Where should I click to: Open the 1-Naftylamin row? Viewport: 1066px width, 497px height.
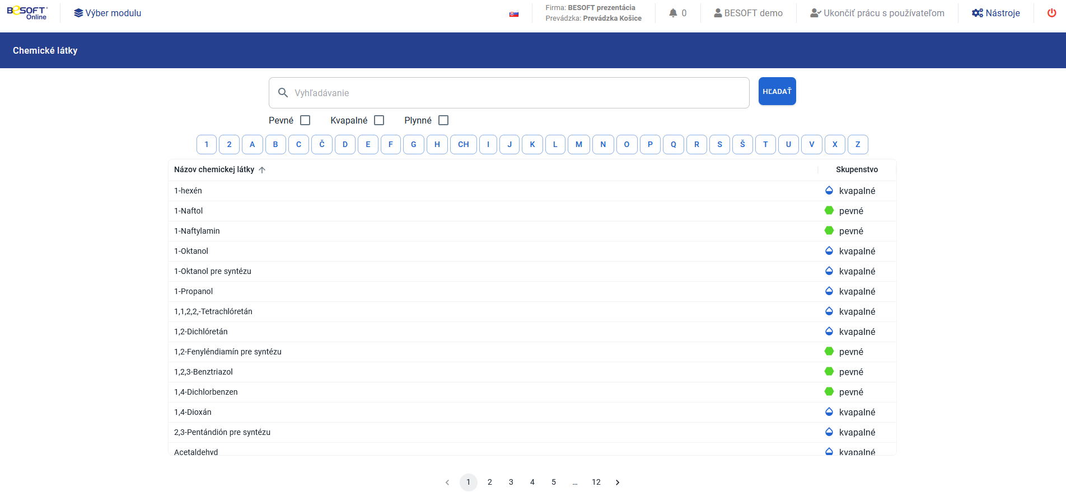(532, 231)
